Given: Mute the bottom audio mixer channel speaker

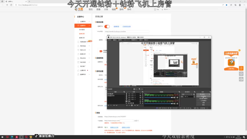Looking at the screenshot, I should (174, 103).
